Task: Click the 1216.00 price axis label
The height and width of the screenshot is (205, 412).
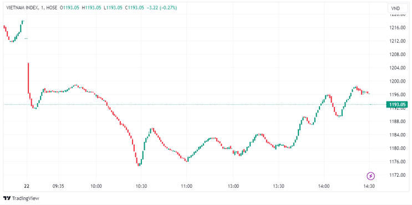Action: pos(397,28)
